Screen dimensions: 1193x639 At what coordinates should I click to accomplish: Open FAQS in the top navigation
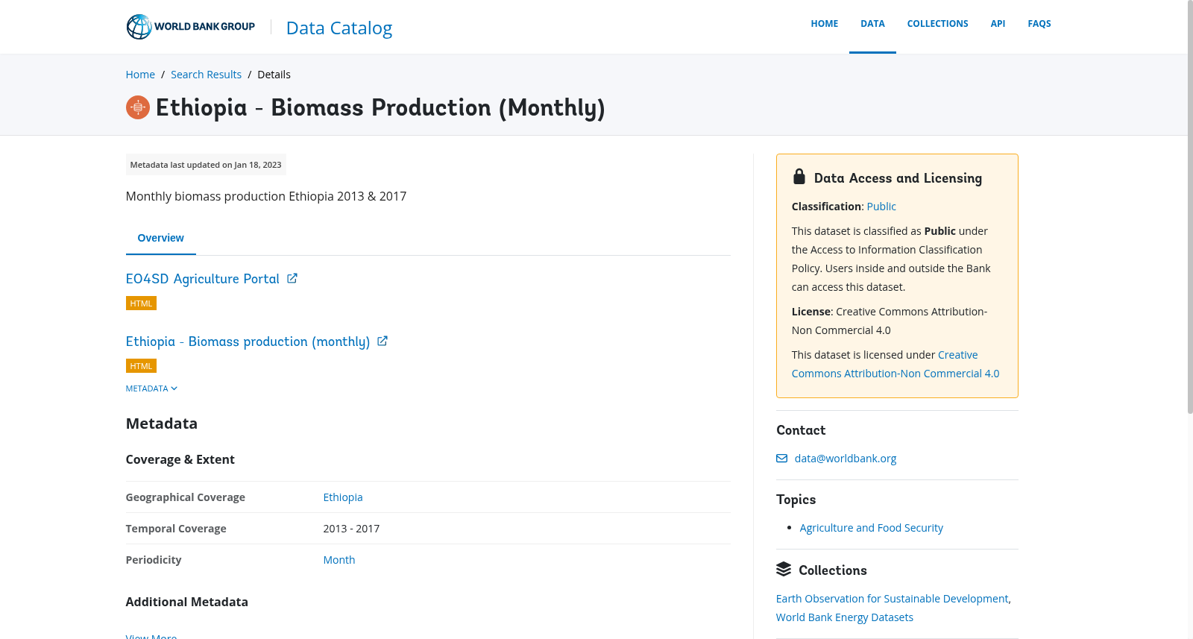(1039, 24)
